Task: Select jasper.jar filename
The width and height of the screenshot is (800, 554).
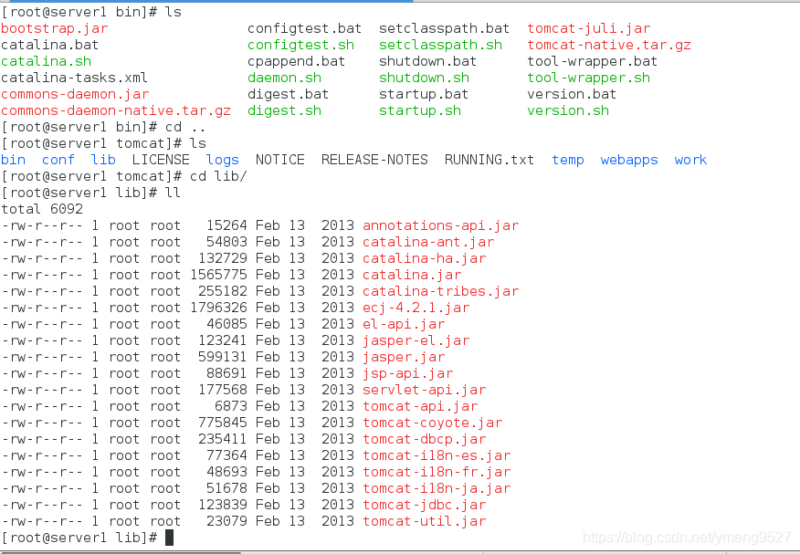Action: coord(404,357)
